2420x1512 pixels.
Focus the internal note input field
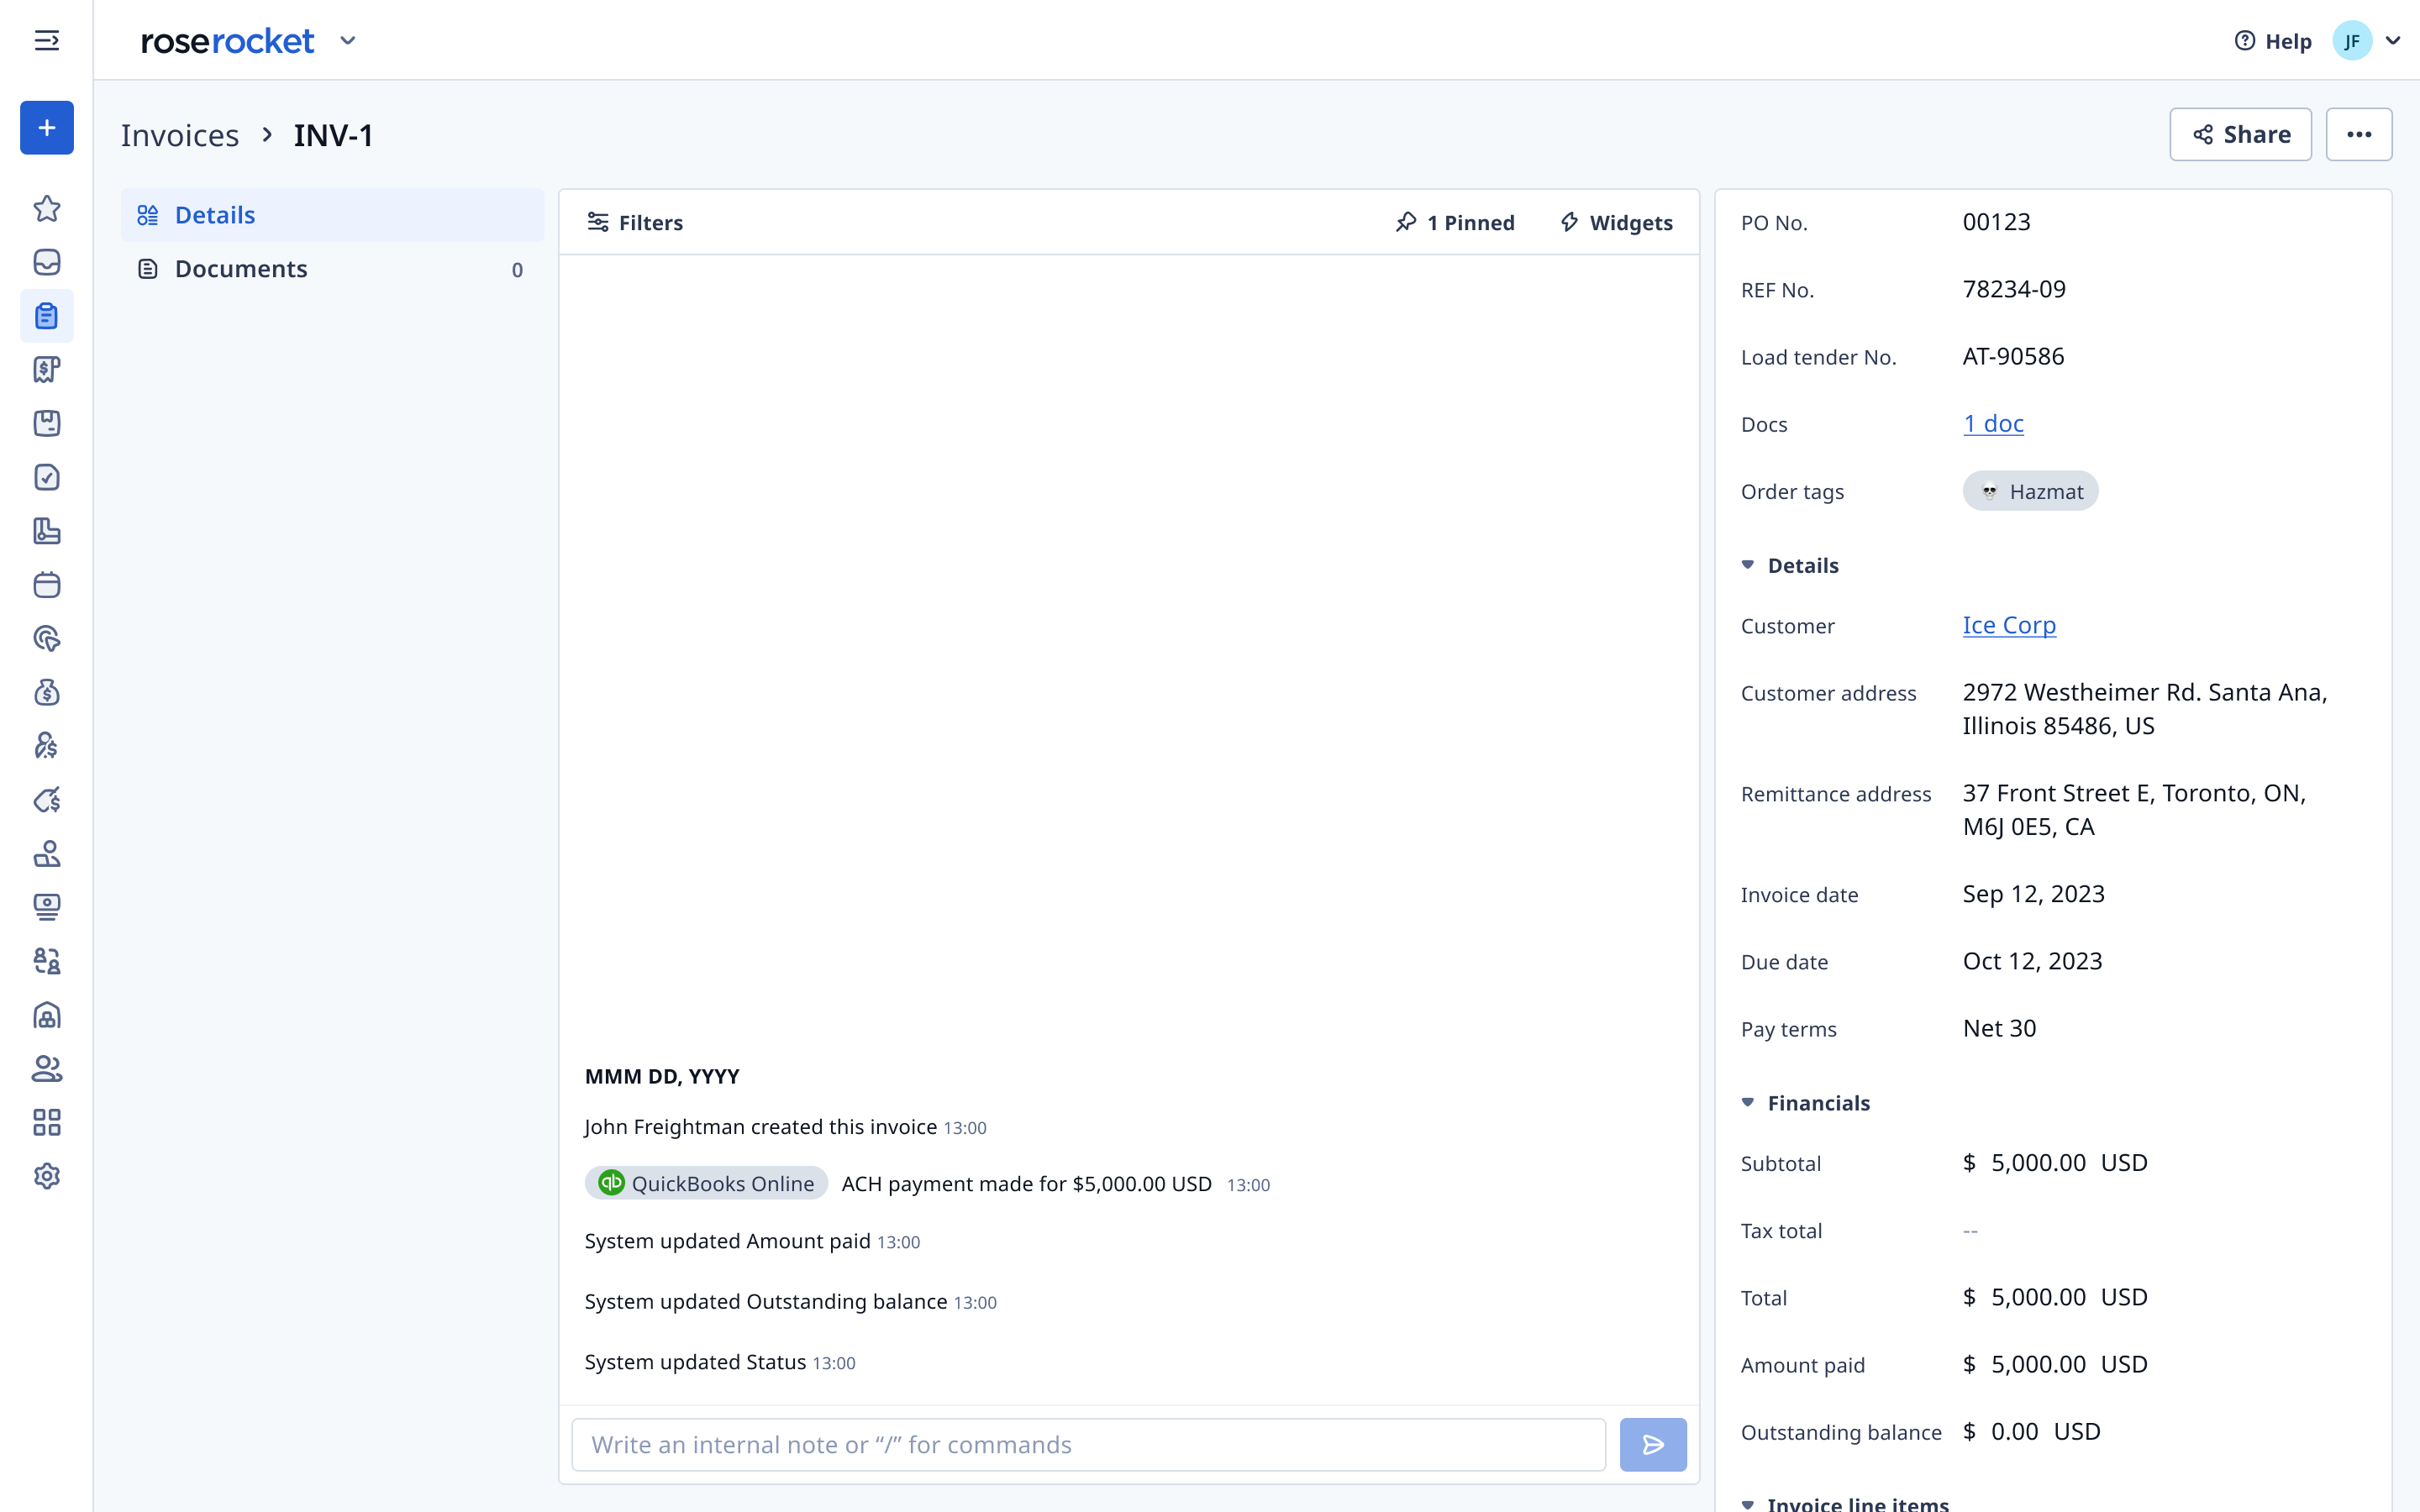(x=1088, y=1444)
